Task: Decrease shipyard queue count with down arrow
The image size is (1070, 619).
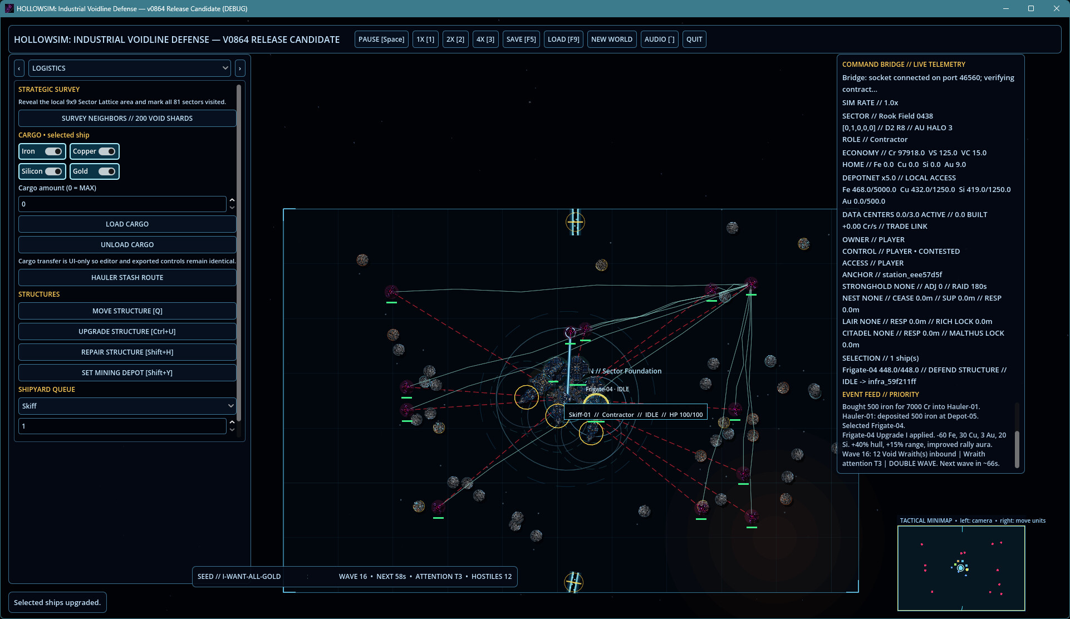Action: click(232, 430)
